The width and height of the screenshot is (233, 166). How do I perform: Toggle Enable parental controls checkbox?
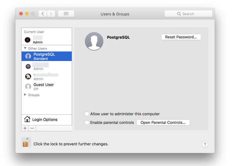[87, 123]
